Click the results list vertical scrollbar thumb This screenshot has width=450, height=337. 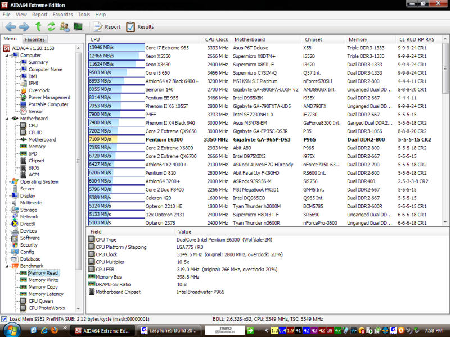445,68
